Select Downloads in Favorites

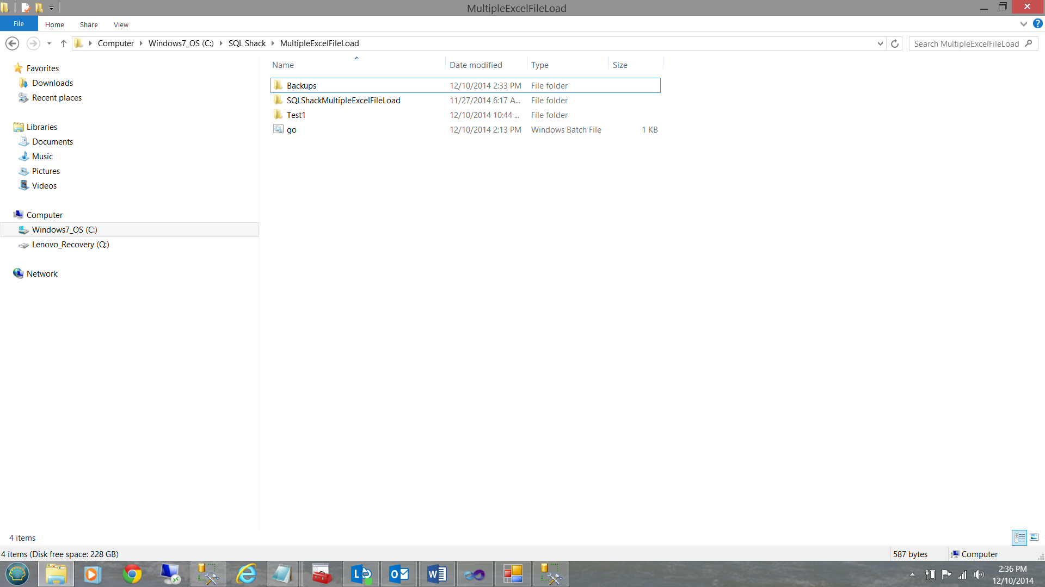tap(52, 83)
